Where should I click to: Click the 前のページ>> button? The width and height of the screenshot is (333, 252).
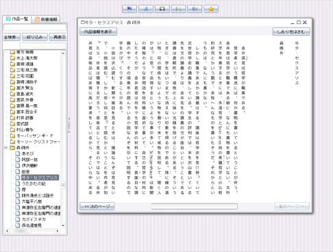click(292, 206)
